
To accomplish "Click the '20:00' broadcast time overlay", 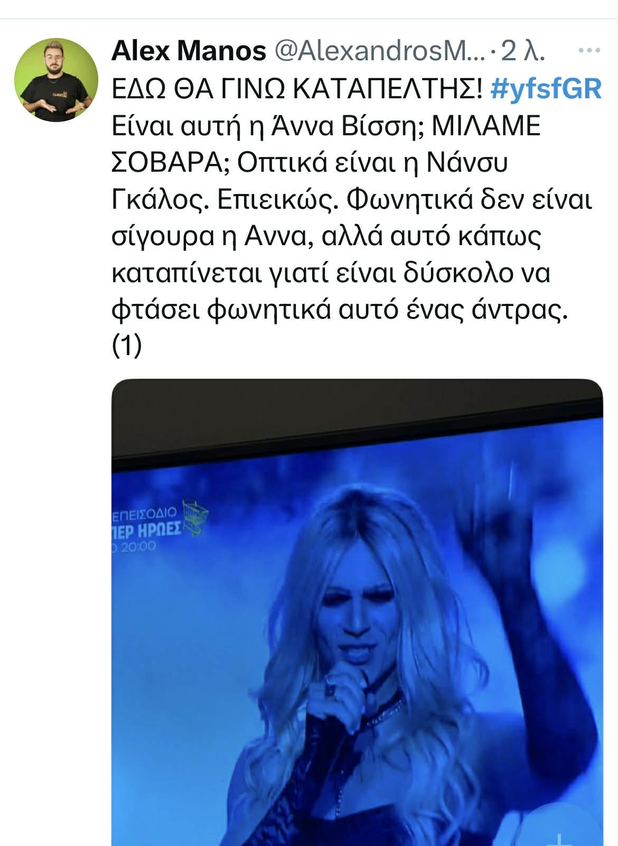I will coord(135,546).
